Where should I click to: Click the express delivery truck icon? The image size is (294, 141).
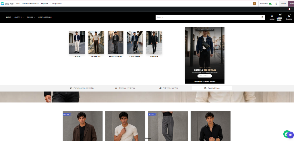coord(160,88)
